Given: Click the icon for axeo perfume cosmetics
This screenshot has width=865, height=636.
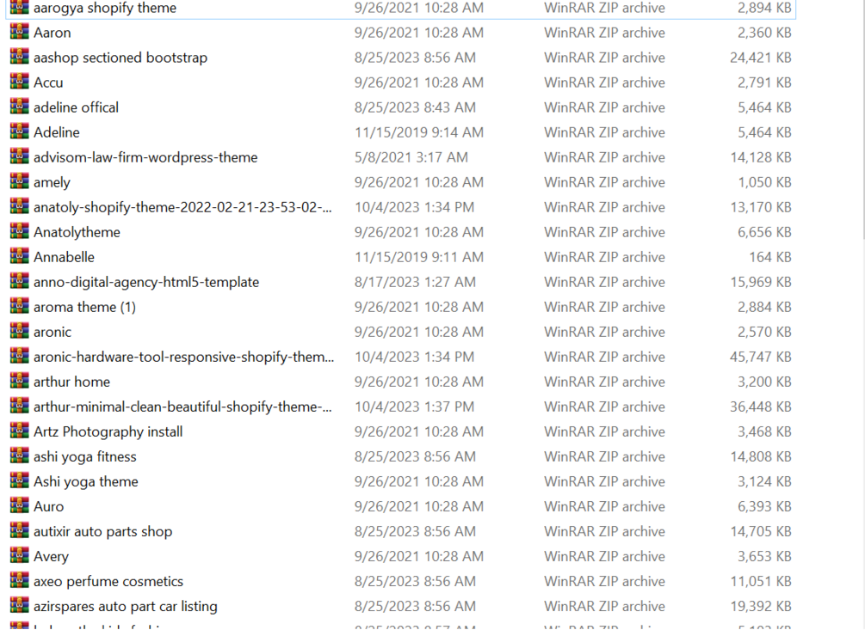Looking at the screenshot, I should click(19, 580).
